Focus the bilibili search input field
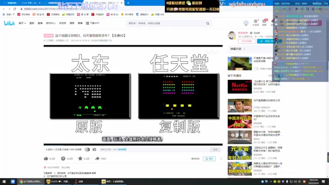The height and width of the screenshot is (185, 329). pyautogui.click(x=166, y=23)
